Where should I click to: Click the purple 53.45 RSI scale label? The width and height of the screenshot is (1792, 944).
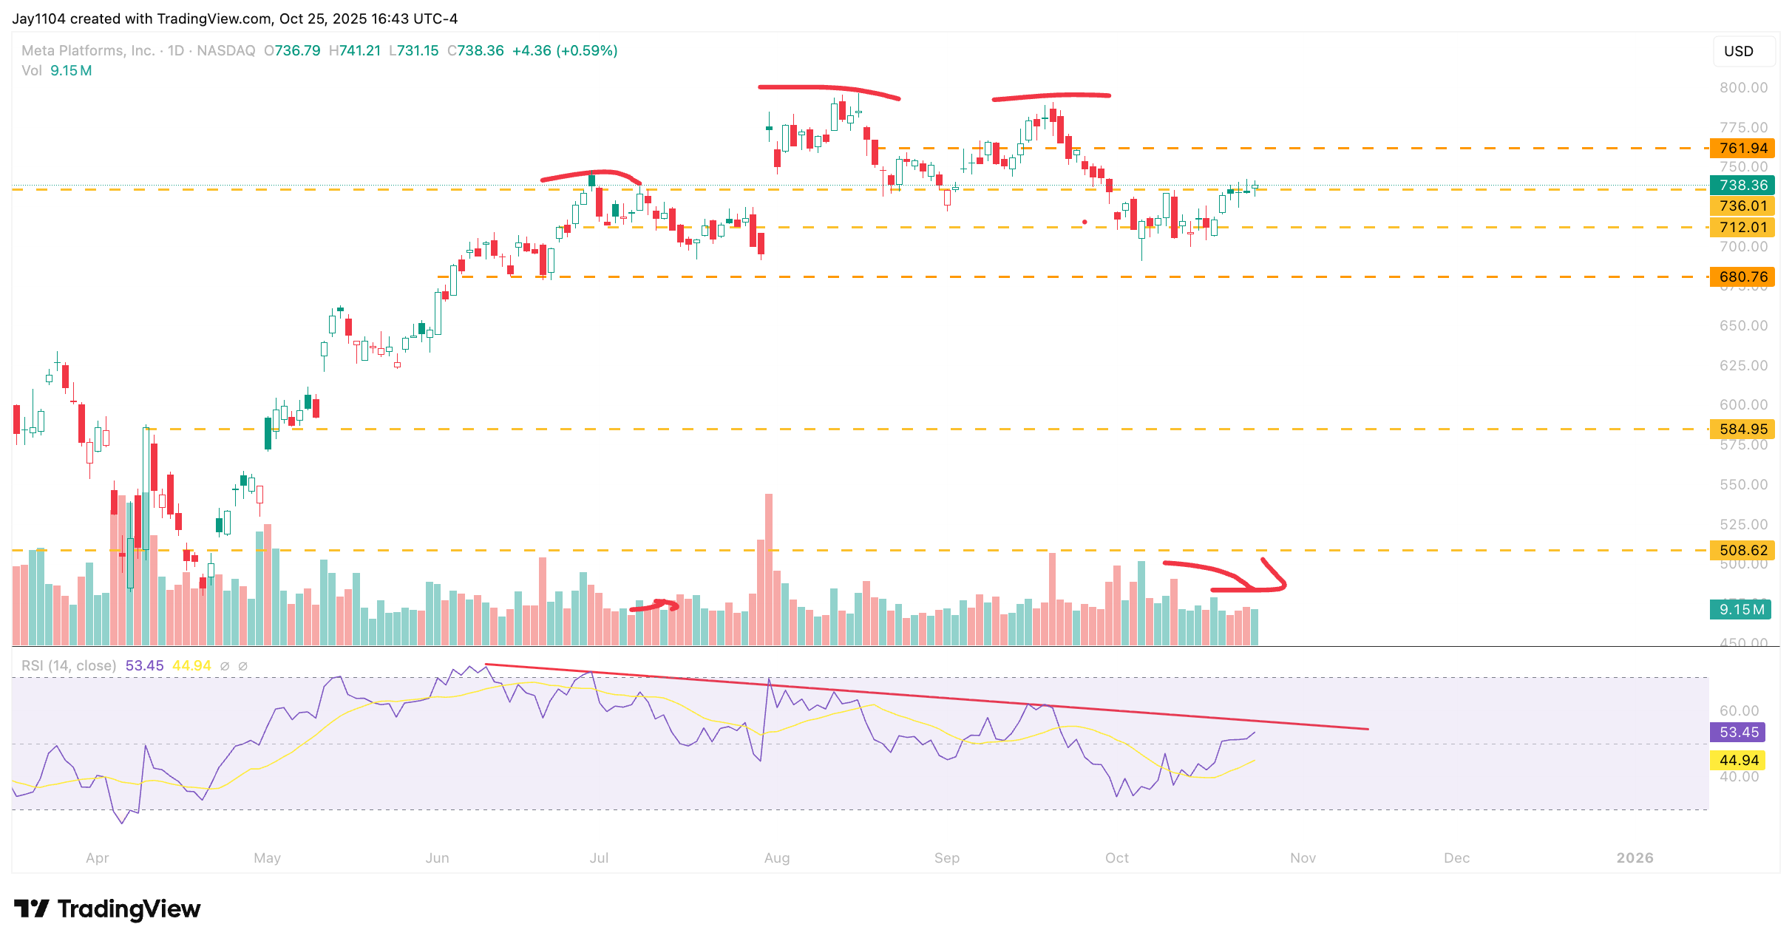coord(1738,732)
